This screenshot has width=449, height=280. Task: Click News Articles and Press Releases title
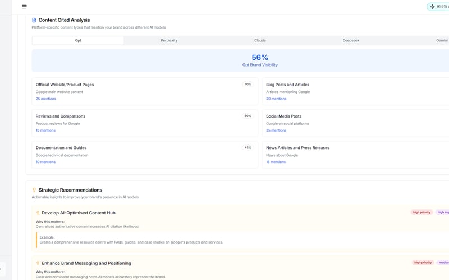(x=298, y=148)
